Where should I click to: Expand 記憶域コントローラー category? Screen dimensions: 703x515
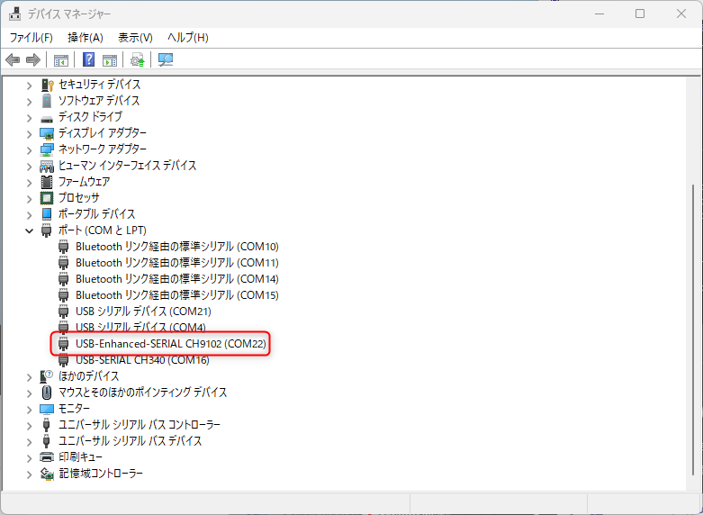[29, 474]
